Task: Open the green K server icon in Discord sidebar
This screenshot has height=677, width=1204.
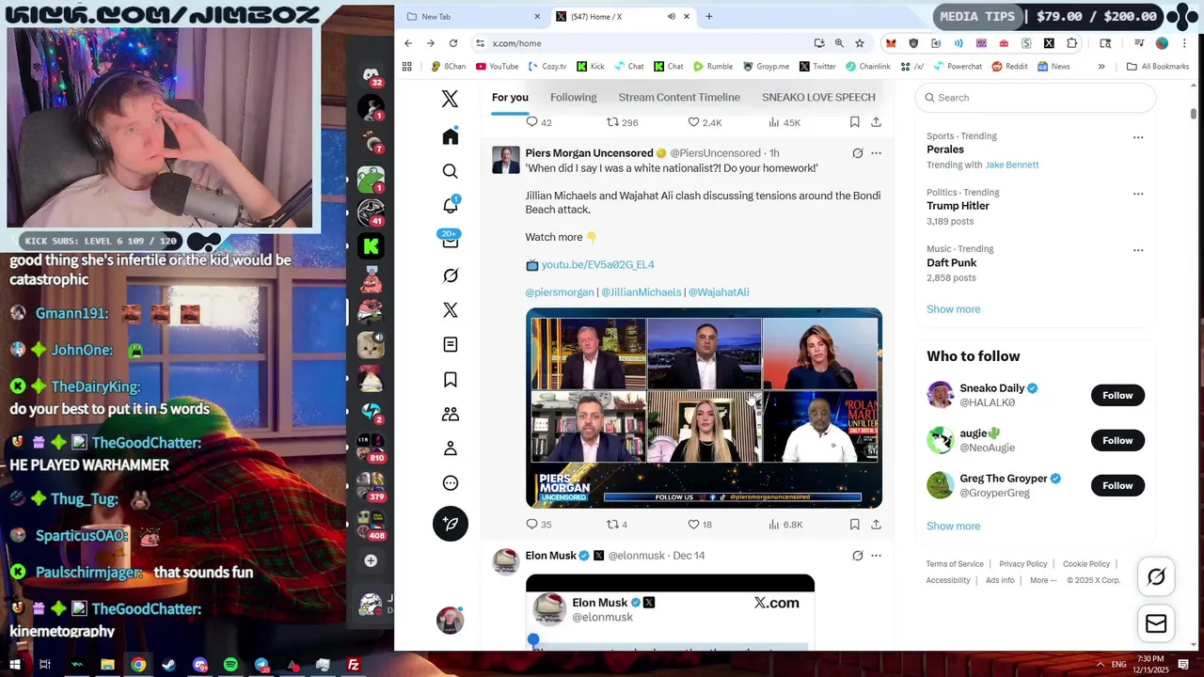Action: [x=371, y=246]
